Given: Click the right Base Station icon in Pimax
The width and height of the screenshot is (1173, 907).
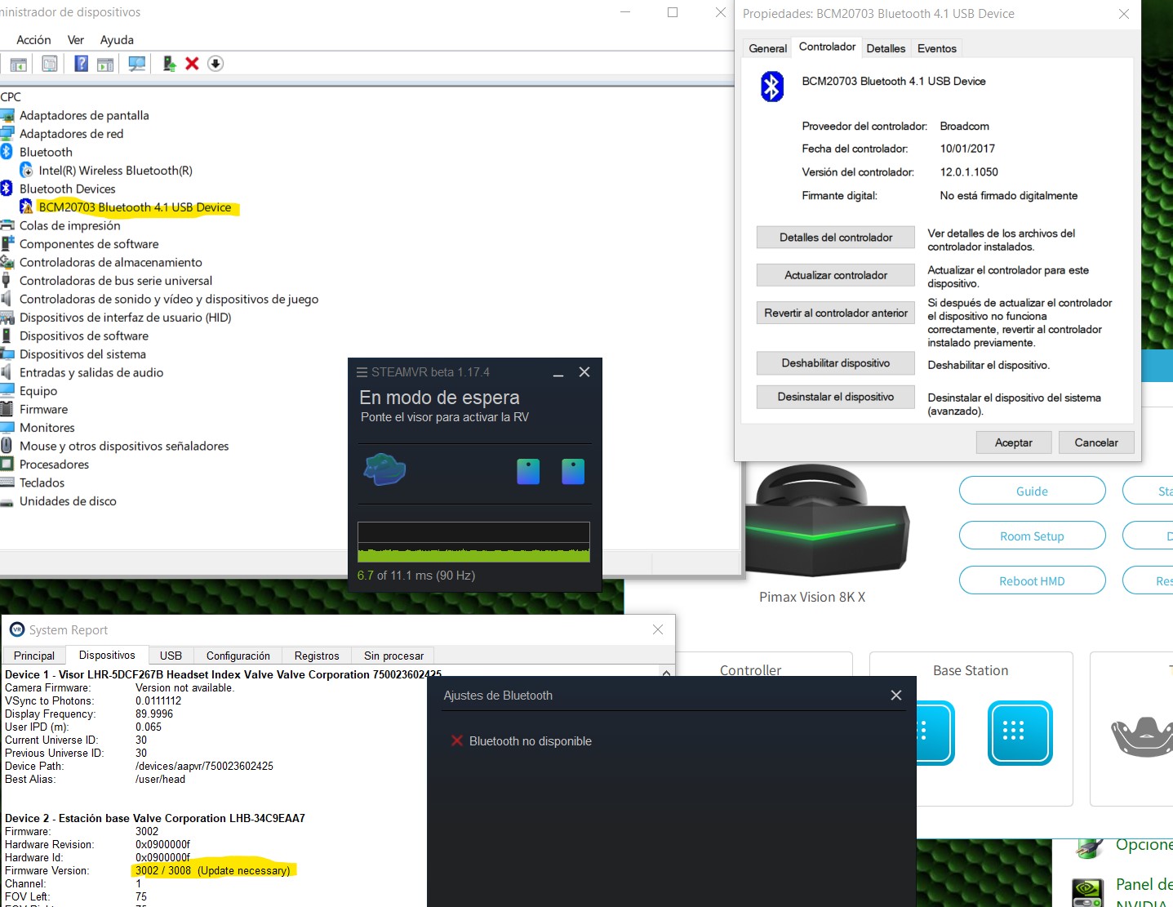Looking at the screenshot, I should point(1020,732).
